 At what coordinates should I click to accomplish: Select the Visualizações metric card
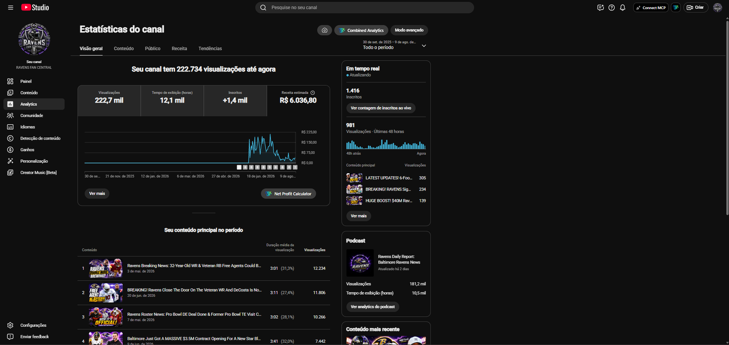point(109,101)
